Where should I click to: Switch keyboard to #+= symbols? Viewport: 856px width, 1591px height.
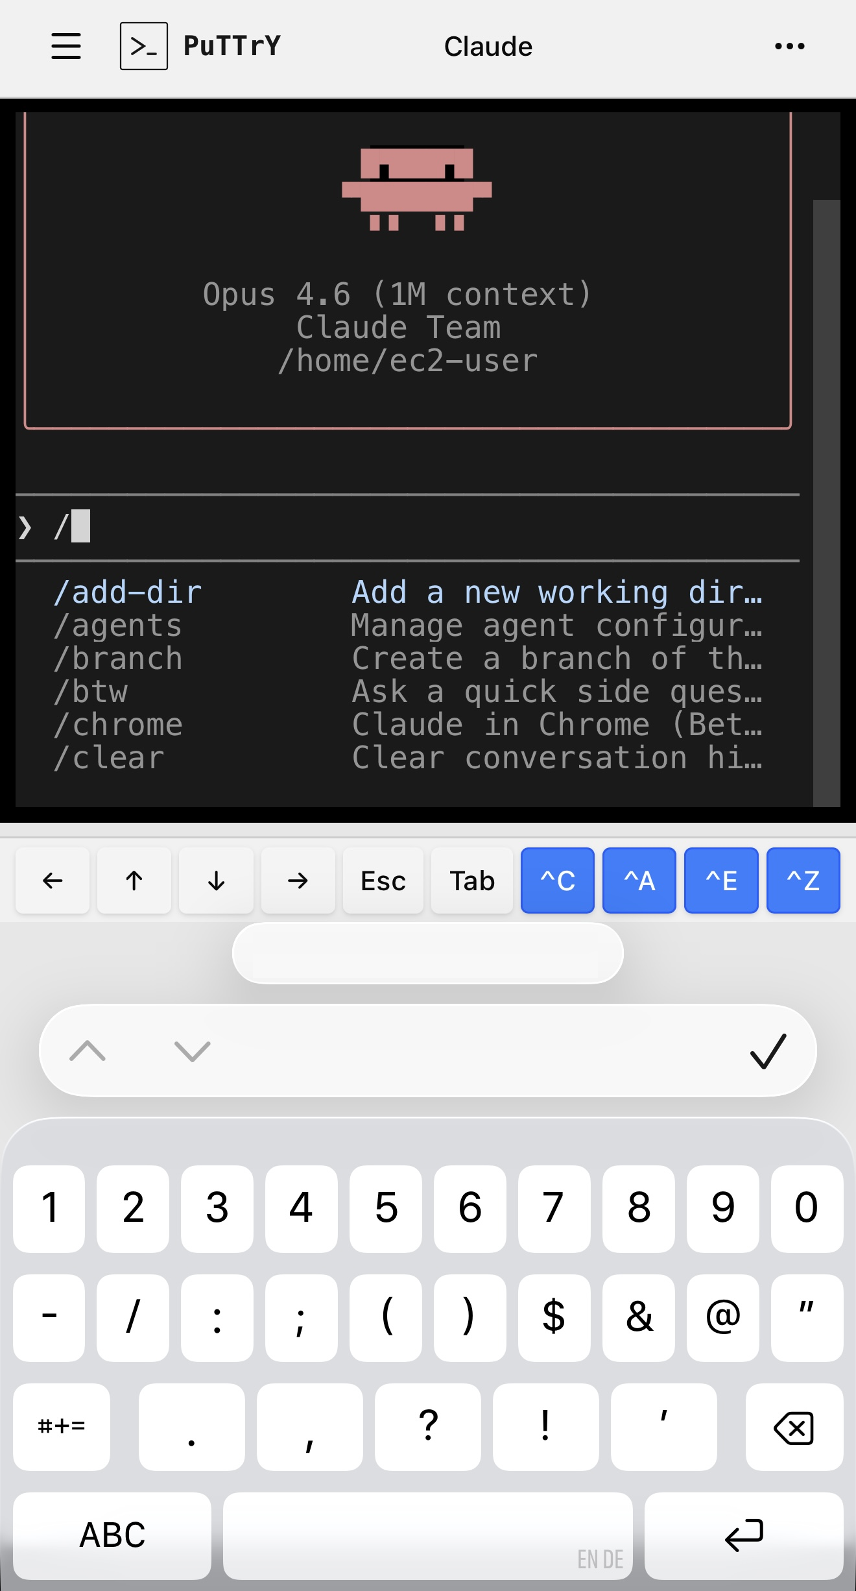point(62,1427)
